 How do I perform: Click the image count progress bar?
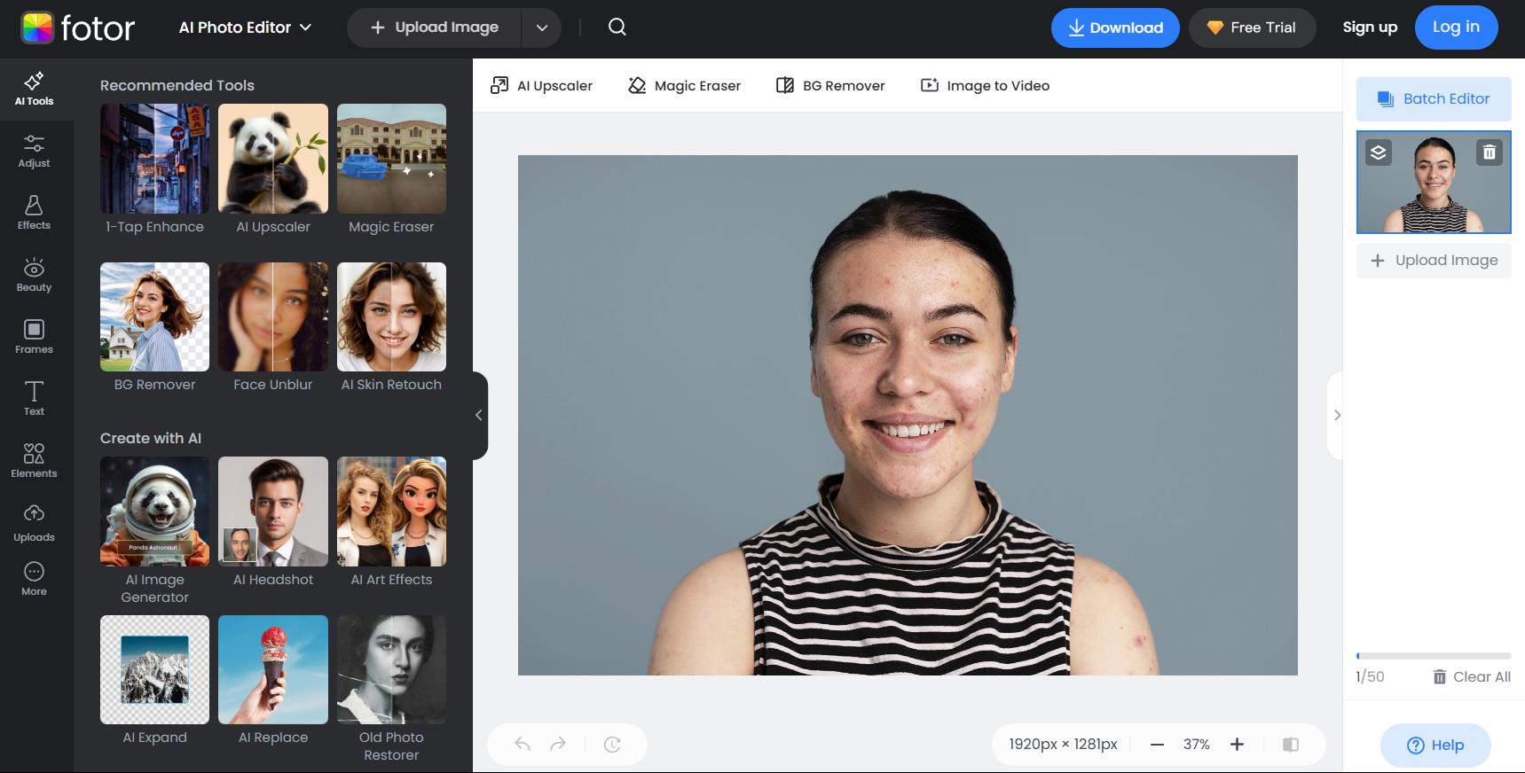pos(1434,656)
